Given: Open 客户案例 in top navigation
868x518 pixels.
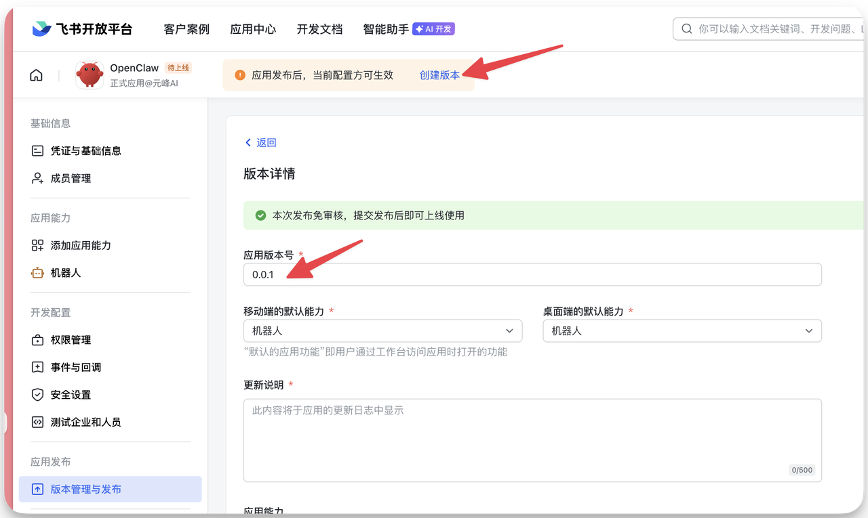Looking at the screenshot, I should coord(186,29).
